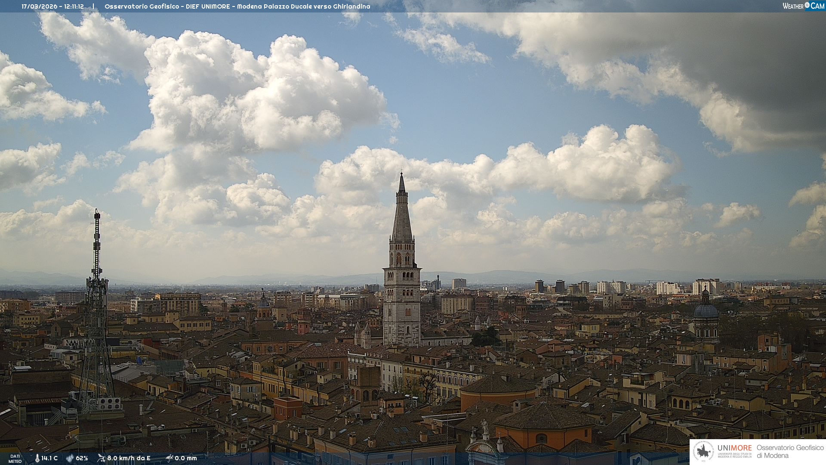Click the wind icon before 8.0 km/h
This screenshot has width=826, height=465.
[101, 458]
